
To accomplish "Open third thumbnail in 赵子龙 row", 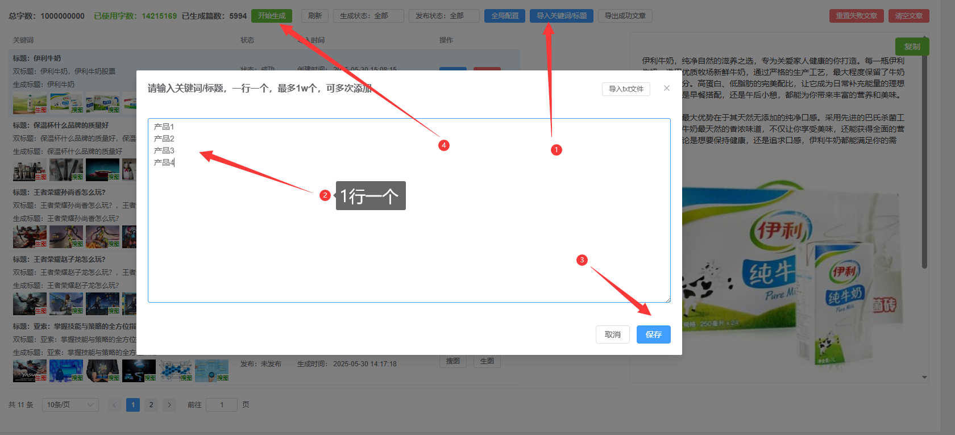I will [103, 304].
